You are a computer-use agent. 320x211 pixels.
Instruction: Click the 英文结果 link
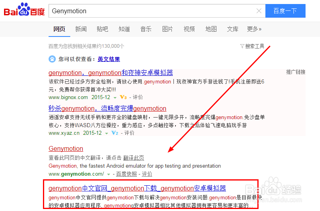coord(109,59)
